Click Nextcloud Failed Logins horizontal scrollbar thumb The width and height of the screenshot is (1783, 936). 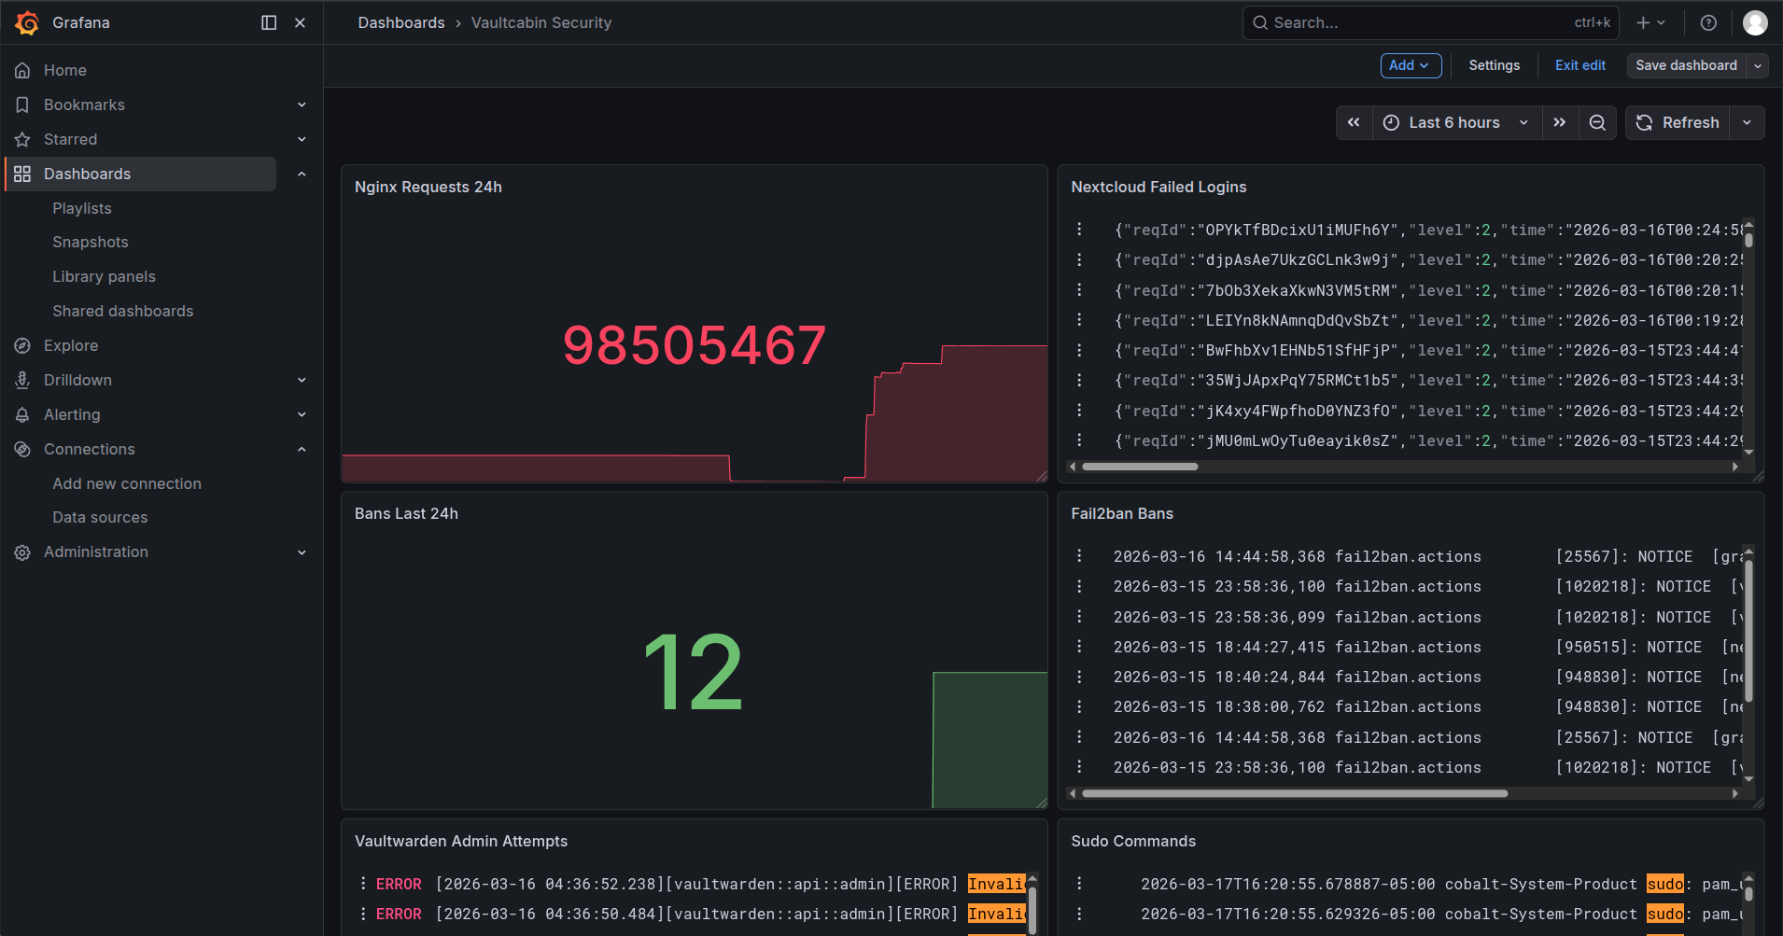tap(1140, 467)
